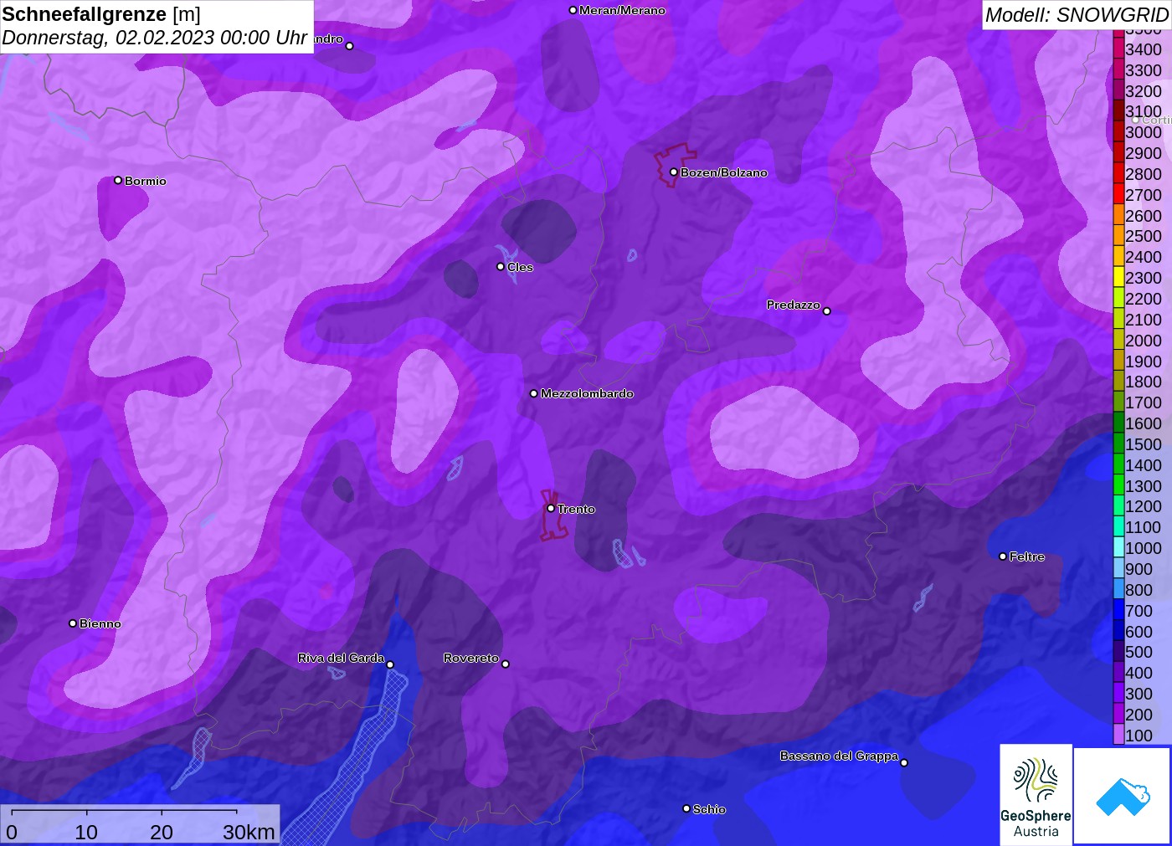Click the 700 m blue legend swatch

(x=1118, y=610)
